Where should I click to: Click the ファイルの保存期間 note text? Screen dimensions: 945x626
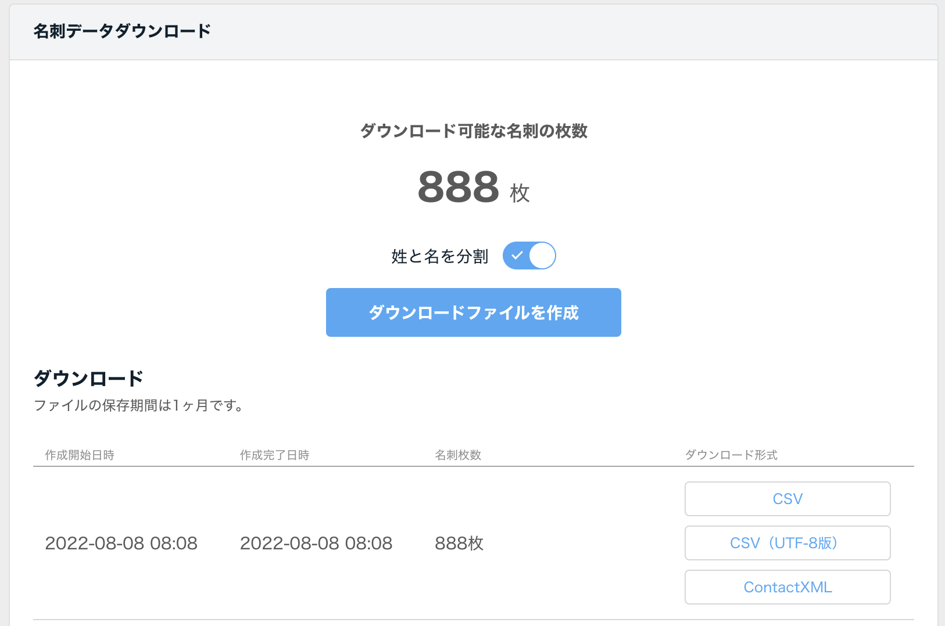[138, 405]
